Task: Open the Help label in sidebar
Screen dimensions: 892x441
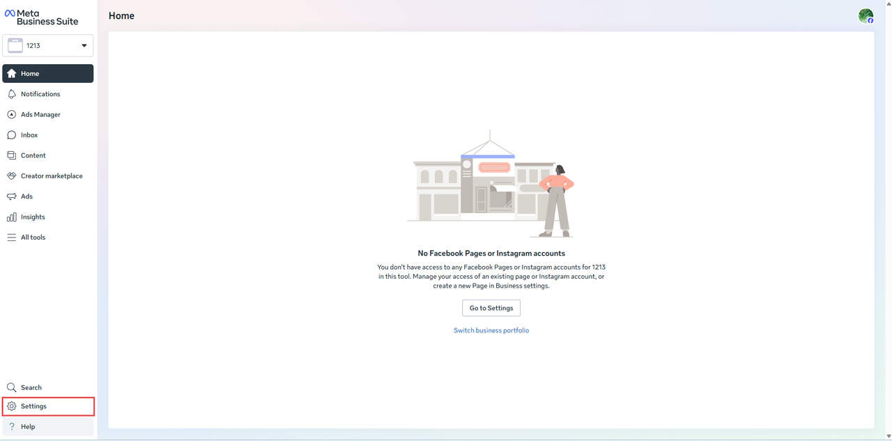Action: 28,426
